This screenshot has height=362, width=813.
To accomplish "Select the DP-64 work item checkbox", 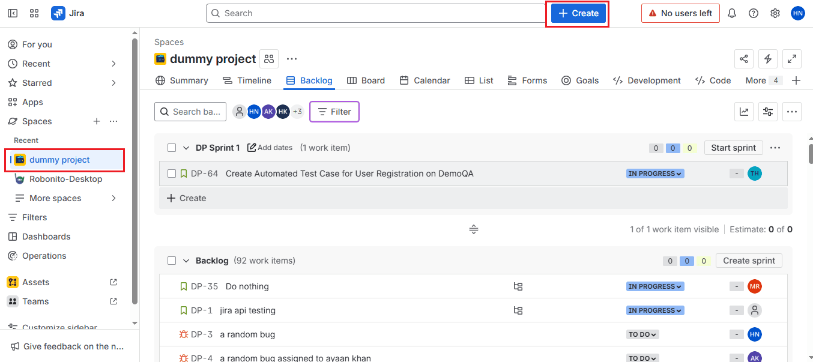I will pos(172,173).
